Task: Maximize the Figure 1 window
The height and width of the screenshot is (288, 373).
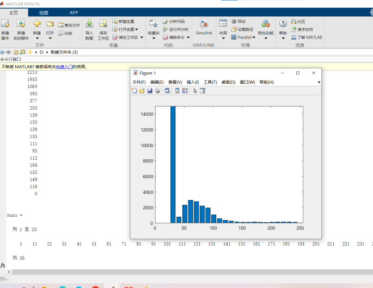Action: [298, 73]
